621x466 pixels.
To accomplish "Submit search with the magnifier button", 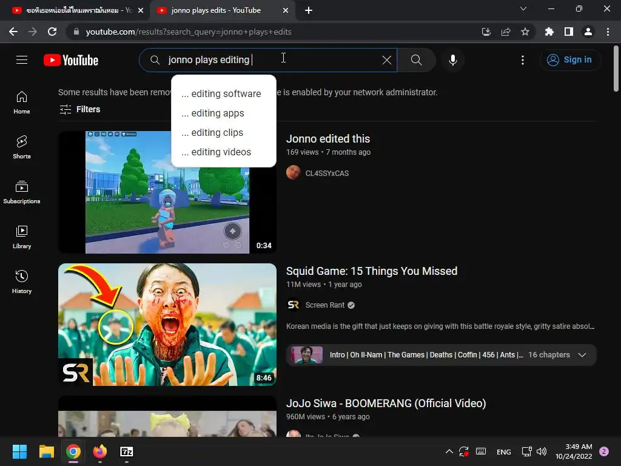I will click(416, 60).
